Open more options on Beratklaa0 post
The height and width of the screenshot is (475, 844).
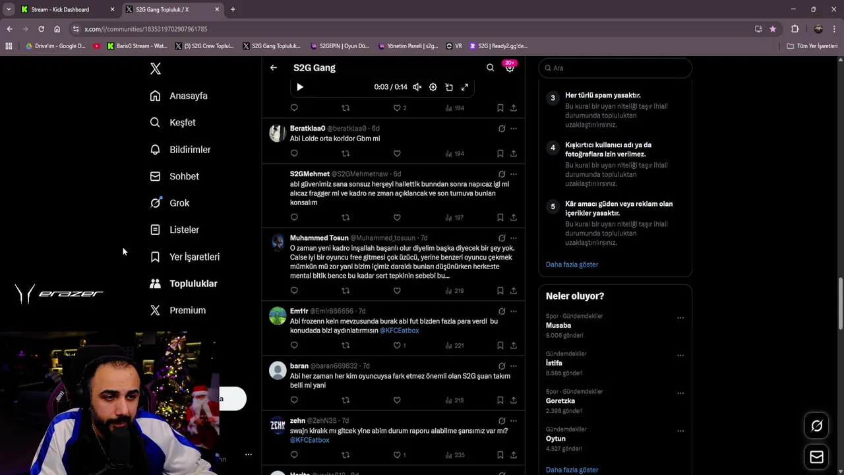514,129
